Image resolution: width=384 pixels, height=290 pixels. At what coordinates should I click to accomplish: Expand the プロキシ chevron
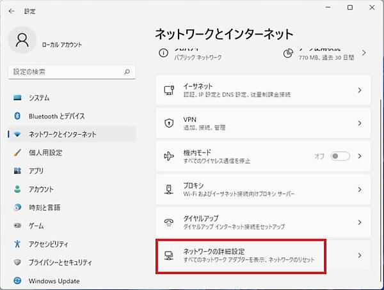pos(360,190)
